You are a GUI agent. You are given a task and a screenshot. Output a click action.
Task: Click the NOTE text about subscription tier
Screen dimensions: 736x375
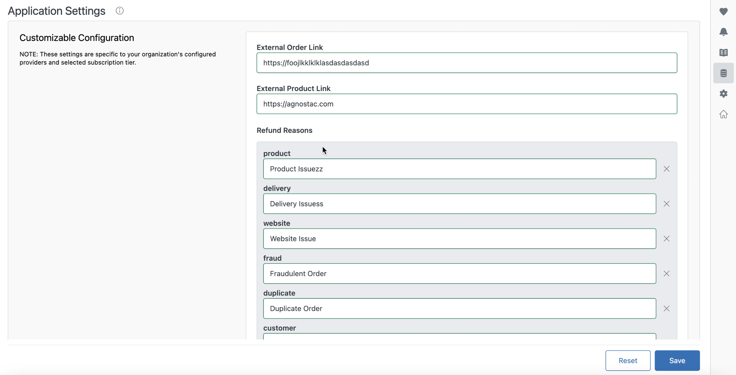(118, 58)
